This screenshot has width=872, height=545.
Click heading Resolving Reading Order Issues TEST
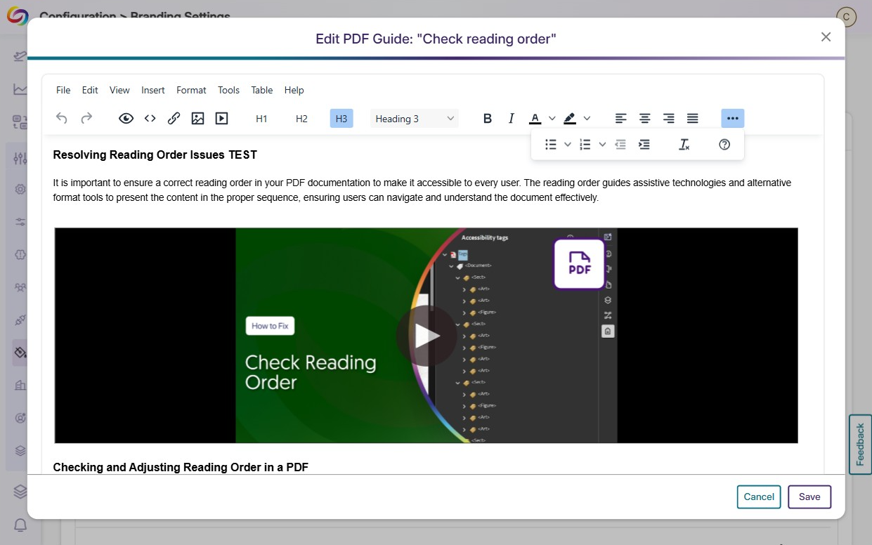click(x=155, y=155)
